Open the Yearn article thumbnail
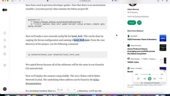Image resolution: width=170 pixels, height=96 pixels. (x=163, y=38)
